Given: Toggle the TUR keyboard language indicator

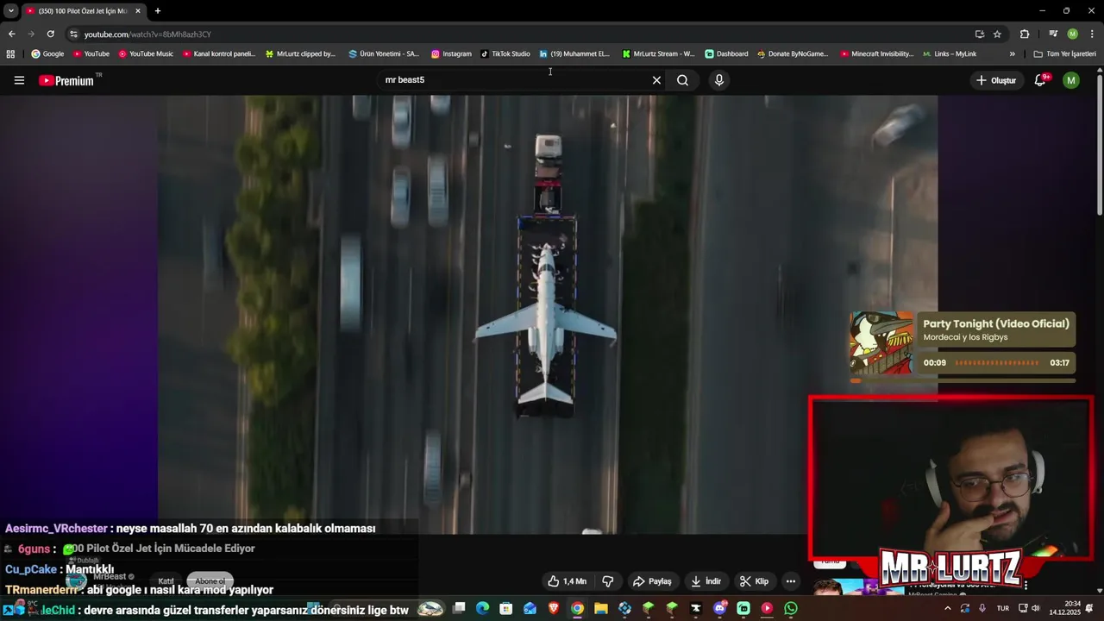Looking at the screenshot, I should (x=1003, y=609).
